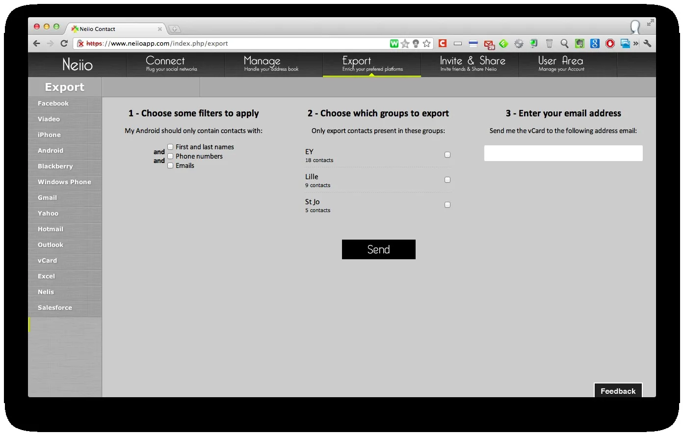Click the blue Google extension icon
This screenshot has height=436, width=684.
pos(595,44)
